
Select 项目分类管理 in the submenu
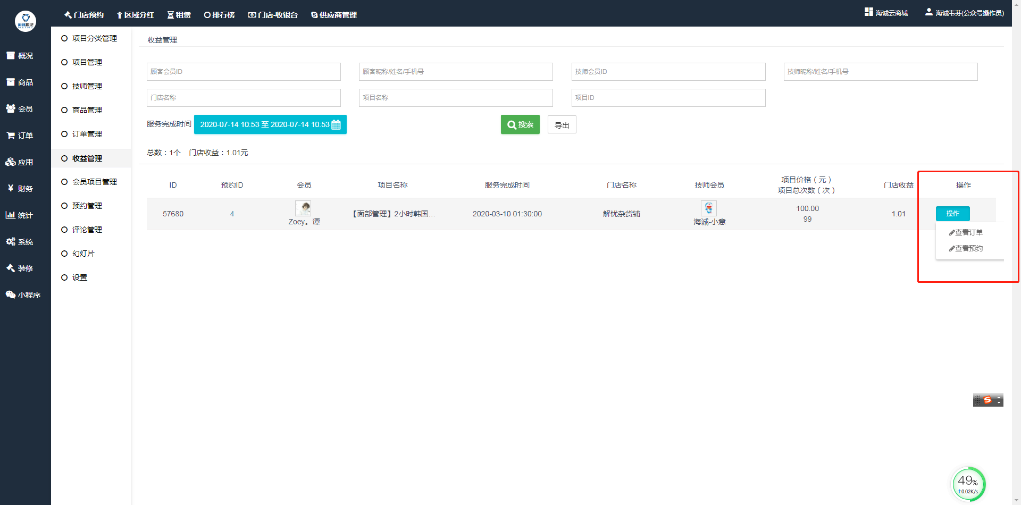coord(89,38)
